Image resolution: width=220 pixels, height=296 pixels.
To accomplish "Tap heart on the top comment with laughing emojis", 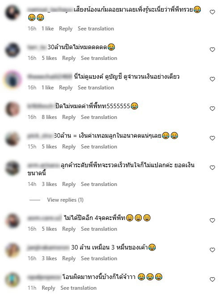I will (212, 12).
